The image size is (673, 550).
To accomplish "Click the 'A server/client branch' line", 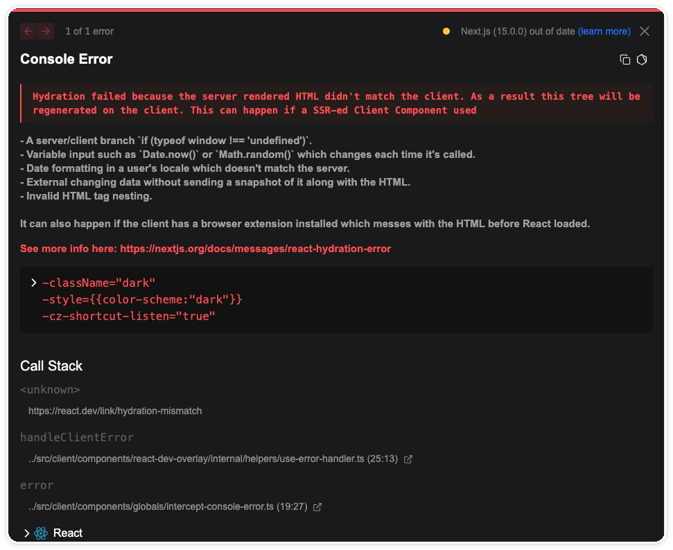I will pyautogui.click(x=166, y=141).
